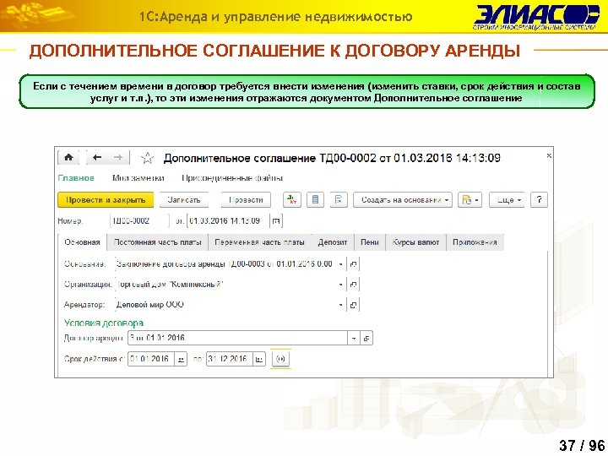Click the Арендатор field Деловой мир ООО
Screen dimensions: 608x456
click(225, 305)
